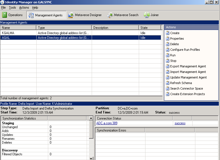Click icon beside Update Management Agent

tap(167, 77)
